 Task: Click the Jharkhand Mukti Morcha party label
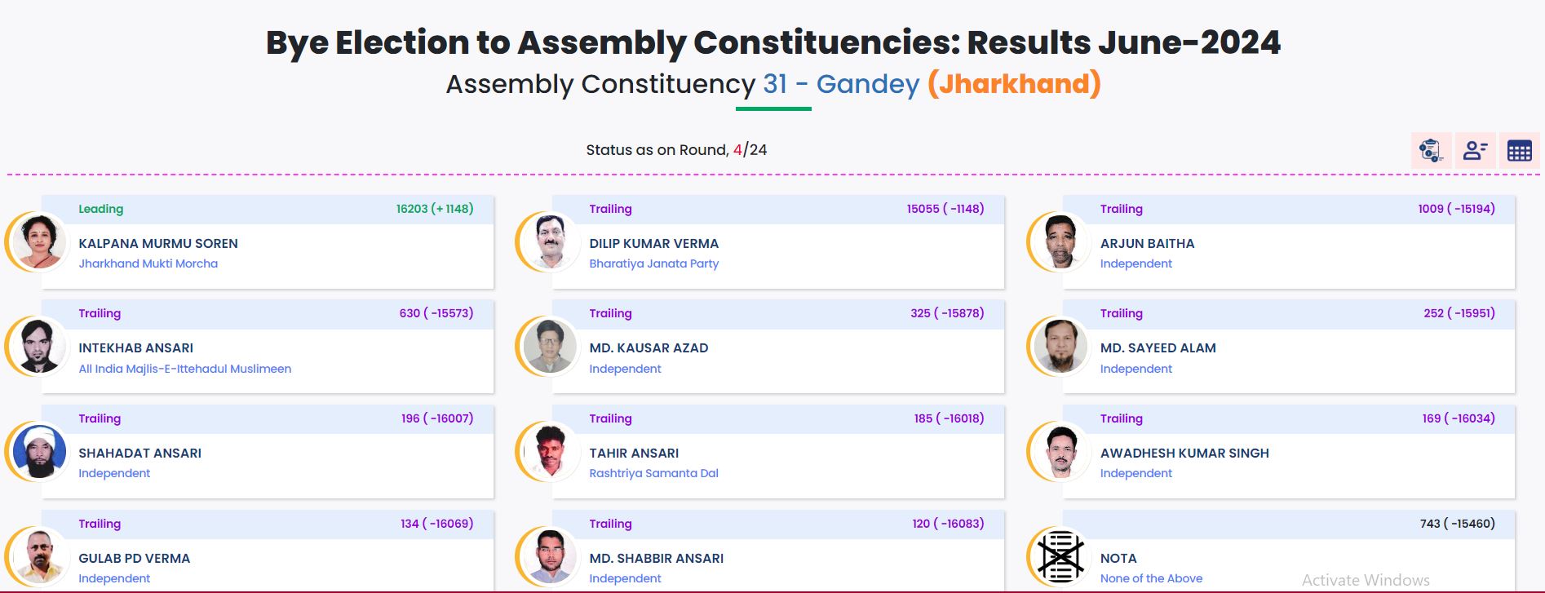click(x=148, y=263)
